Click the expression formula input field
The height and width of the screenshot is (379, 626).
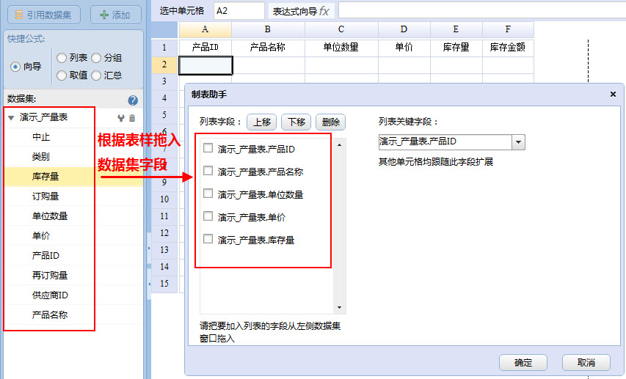(482, 11)
